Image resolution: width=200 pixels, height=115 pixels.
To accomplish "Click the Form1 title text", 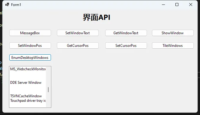I will [16, 5].
